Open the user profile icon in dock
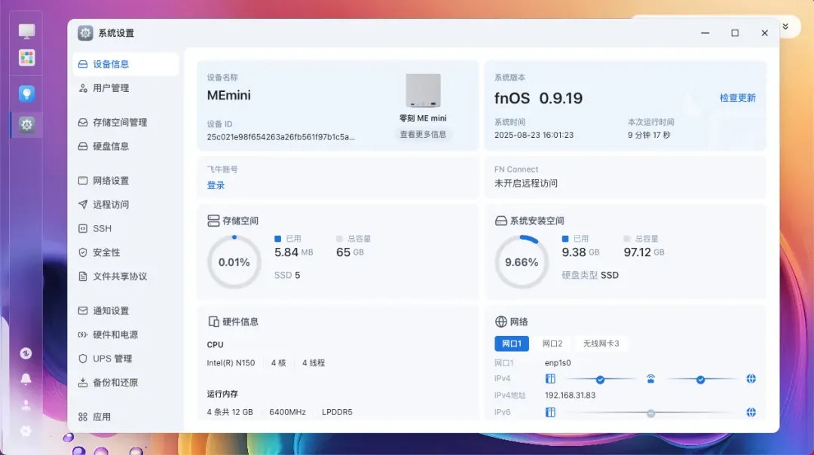This screenshot has width=814, height=455. point(26,405)
